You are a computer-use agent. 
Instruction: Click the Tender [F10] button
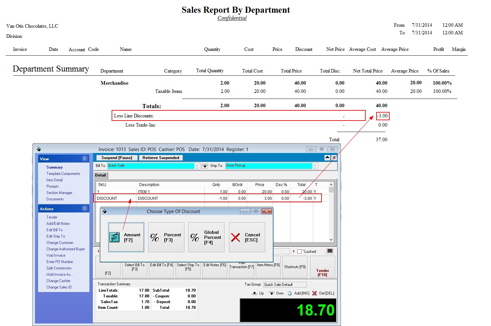[322, 267]
